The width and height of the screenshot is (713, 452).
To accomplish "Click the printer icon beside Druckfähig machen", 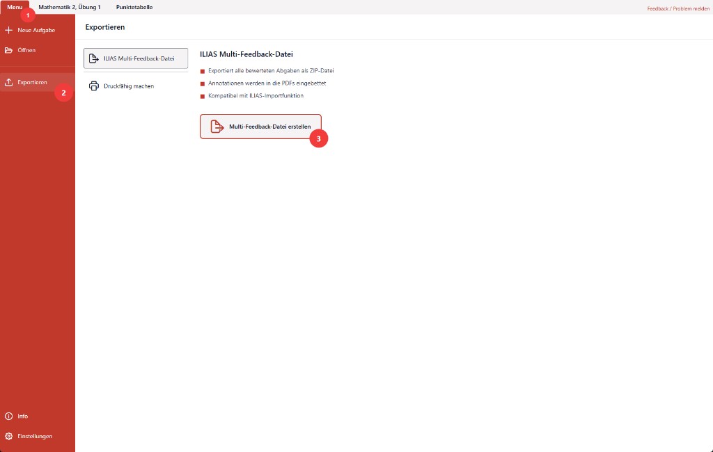I will tap(94, 86).
